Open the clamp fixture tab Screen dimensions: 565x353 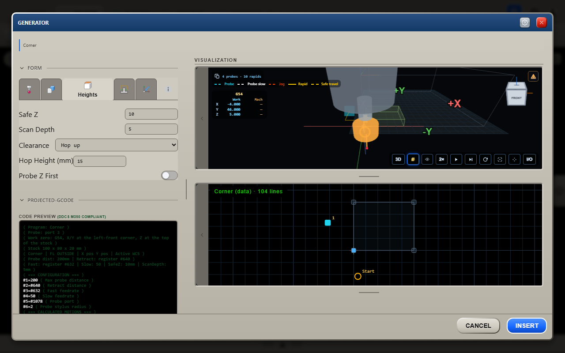[124, 89]
